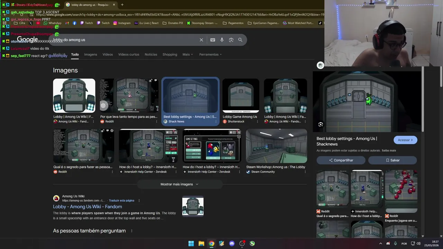The width and height of the screenshot is (443, 249).
Task: Expand Mostrar mais imagens
Action: click(179, 184)
